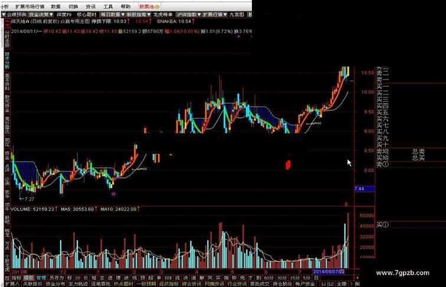This screenshot has width=446, height=287.
Task: Click the 总买 label in order panel
Action: point(418,158)
